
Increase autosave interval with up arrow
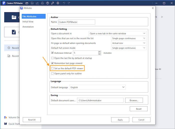coord(99,52)
